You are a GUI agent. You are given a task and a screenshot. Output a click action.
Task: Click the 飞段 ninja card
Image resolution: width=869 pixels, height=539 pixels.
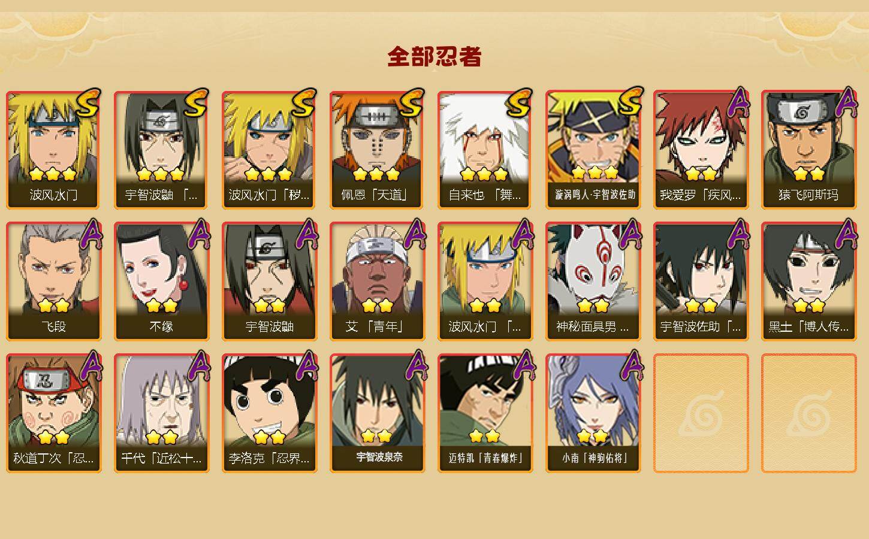click(53, 281)
